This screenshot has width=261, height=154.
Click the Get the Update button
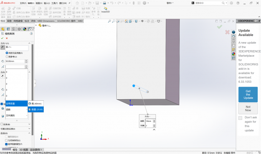pos(248,94)
